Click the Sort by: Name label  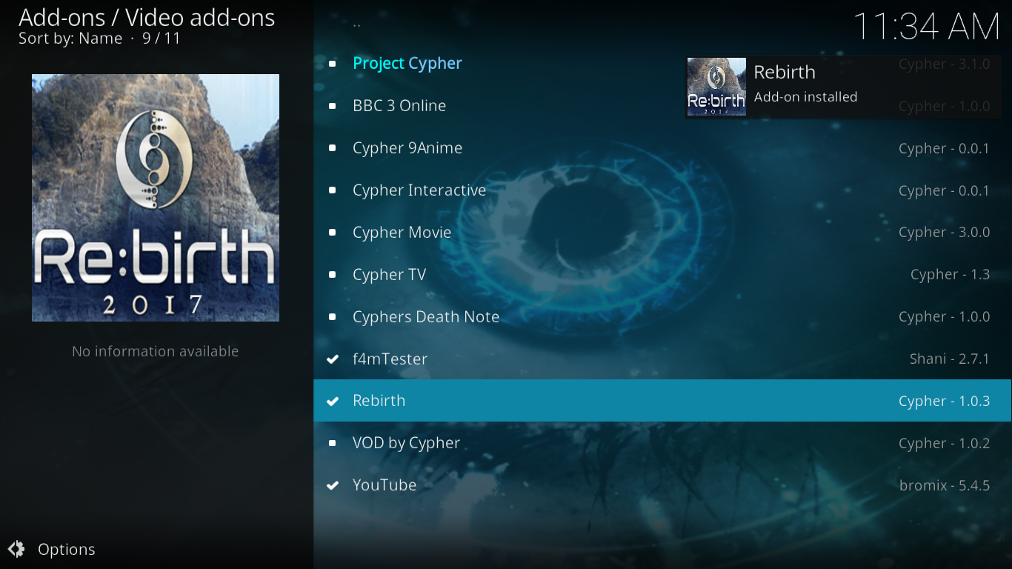(x=70, y=39)
